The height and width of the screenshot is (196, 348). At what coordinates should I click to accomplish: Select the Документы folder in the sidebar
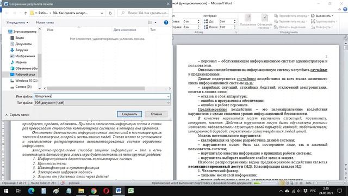pos(21,44)
